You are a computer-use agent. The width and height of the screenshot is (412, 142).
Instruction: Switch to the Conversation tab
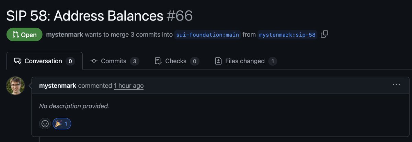44,61
